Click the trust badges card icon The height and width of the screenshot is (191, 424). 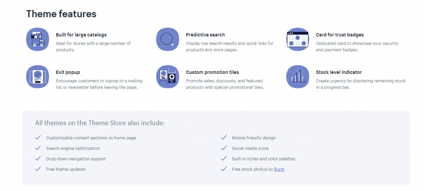(298, 39)
